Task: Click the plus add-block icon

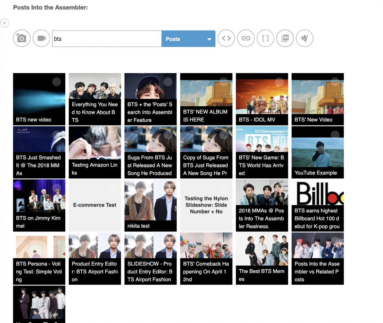Action: coord(4,23)
